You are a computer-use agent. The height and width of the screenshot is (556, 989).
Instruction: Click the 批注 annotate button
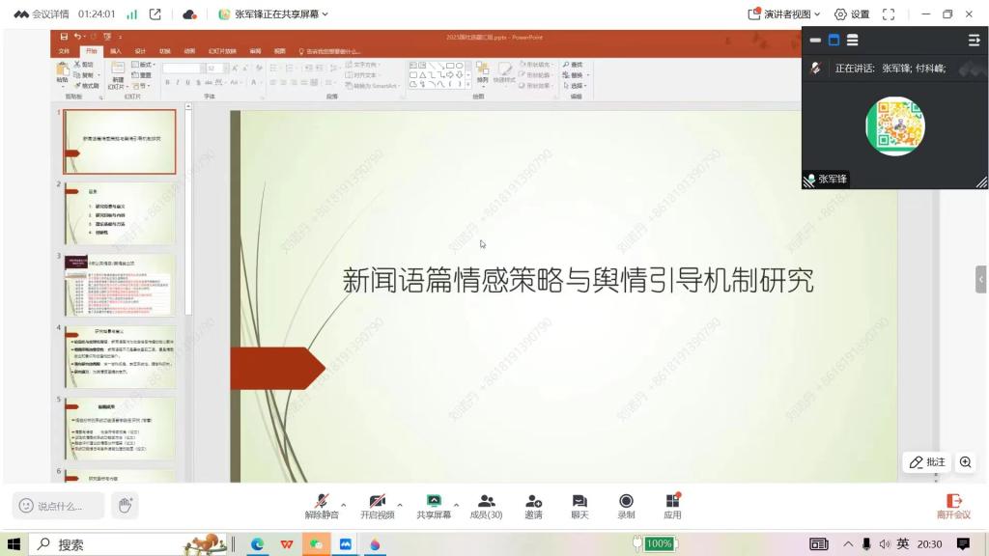tap(926, 462)
